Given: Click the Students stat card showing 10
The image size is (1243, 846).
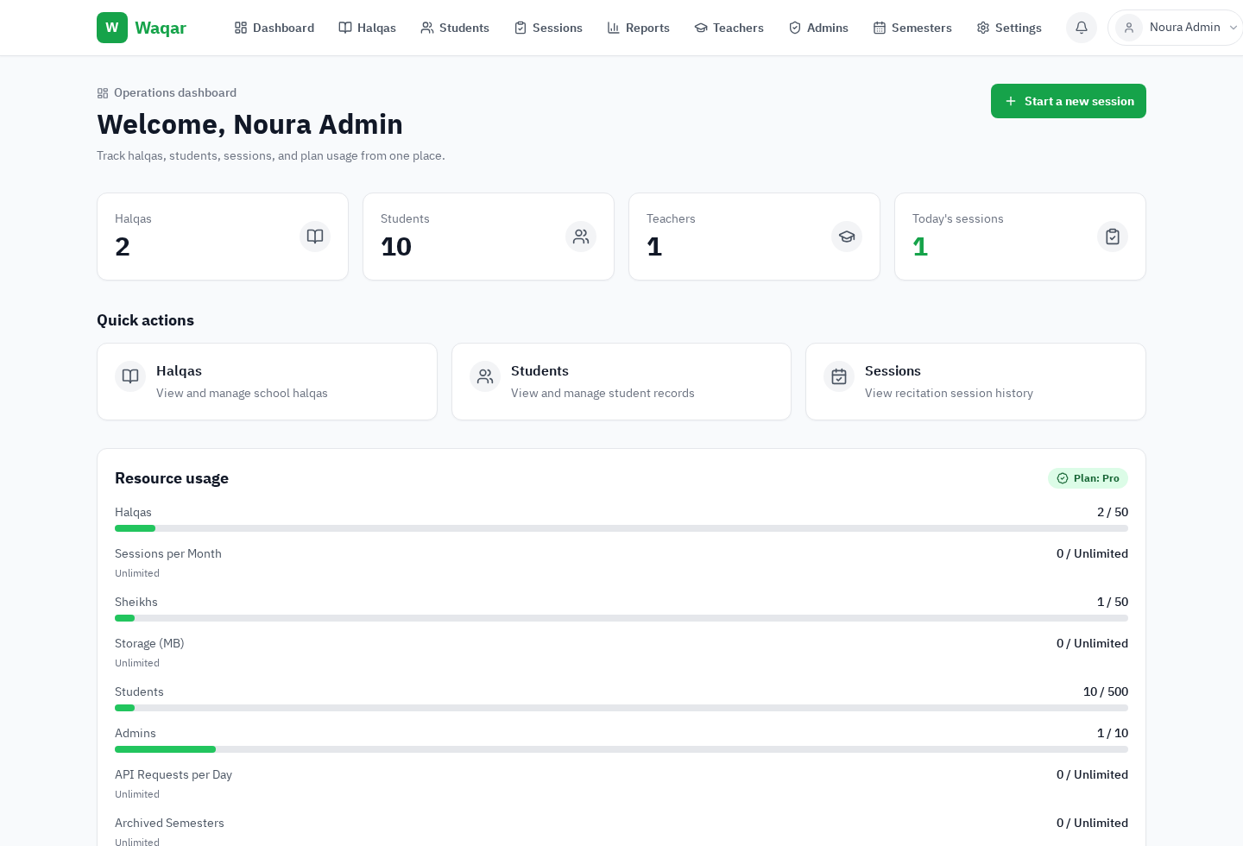Looking at the screenshot, I should coord(489,237).
